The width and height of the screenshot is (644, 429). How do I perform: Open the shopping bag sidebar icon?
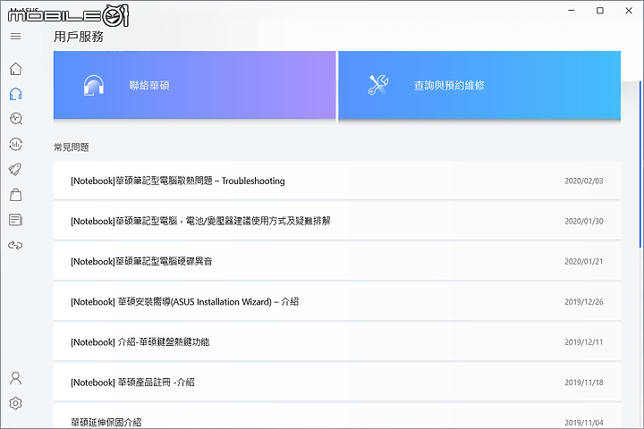tap(15, 195)
